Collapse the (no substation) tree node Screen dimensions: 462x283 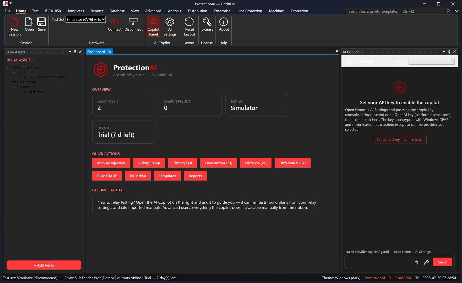pyautogui.click(x=8, y=82)
